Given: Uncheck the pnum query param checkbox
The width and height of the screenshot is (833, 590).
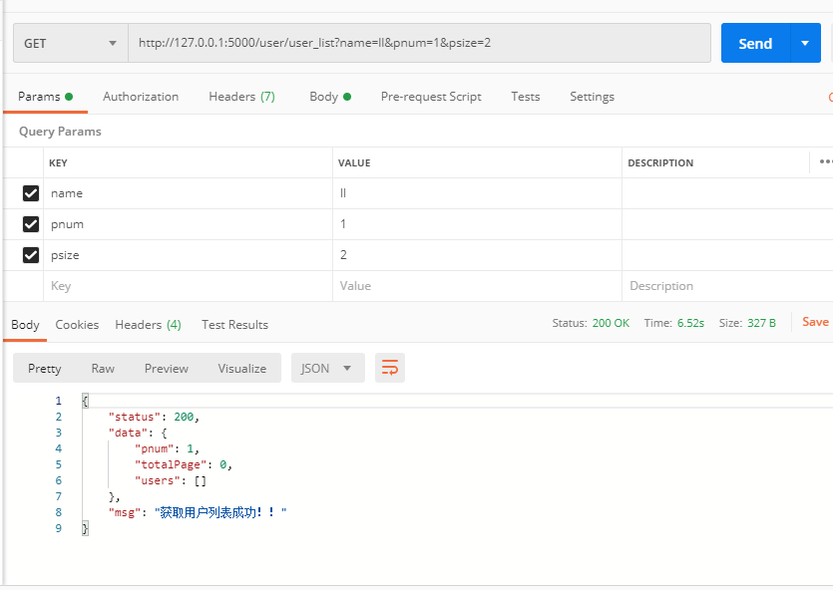Looking at the screenshot, I should tap(31, 224).
